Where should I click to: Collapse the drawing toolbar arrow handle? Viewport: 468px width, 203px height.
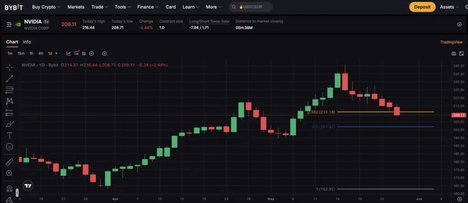17,193
